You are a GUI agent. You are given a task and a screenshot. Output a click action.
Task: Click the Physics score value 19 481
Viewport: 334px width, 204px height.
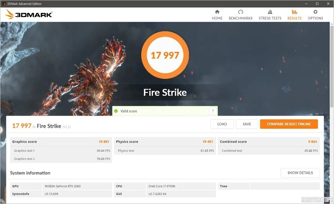[x=208, y=142]
